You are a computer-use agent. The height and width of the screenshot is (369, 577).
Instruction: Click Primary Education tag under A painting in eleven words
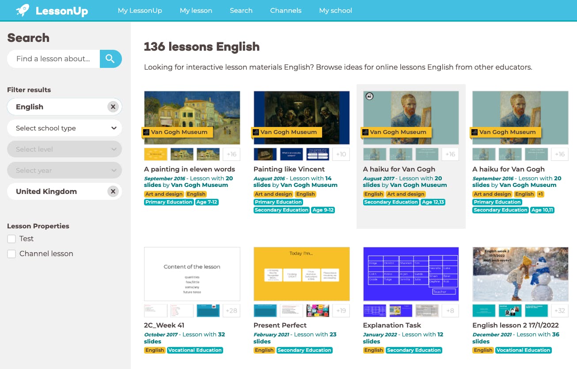pos(169,202)
